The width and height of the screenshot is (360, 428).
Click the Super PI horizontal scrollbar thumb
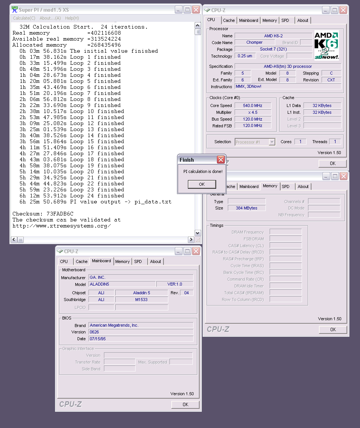[20, 240]
